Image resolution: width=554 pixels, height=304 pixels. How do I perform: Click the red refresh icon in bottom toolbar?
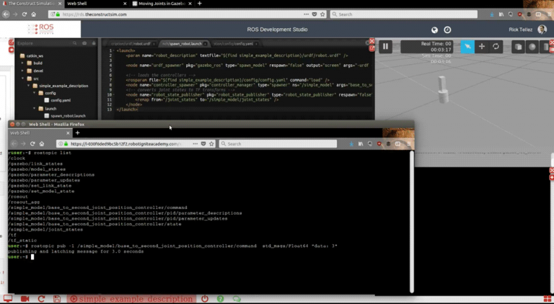[41, 299]
